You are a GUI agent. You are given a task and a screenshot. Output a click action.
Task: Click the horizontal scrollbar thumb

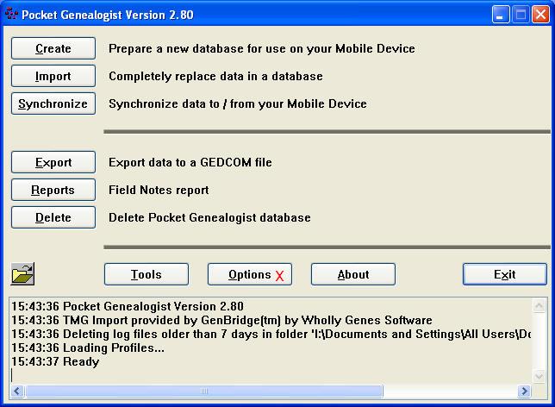203,391
